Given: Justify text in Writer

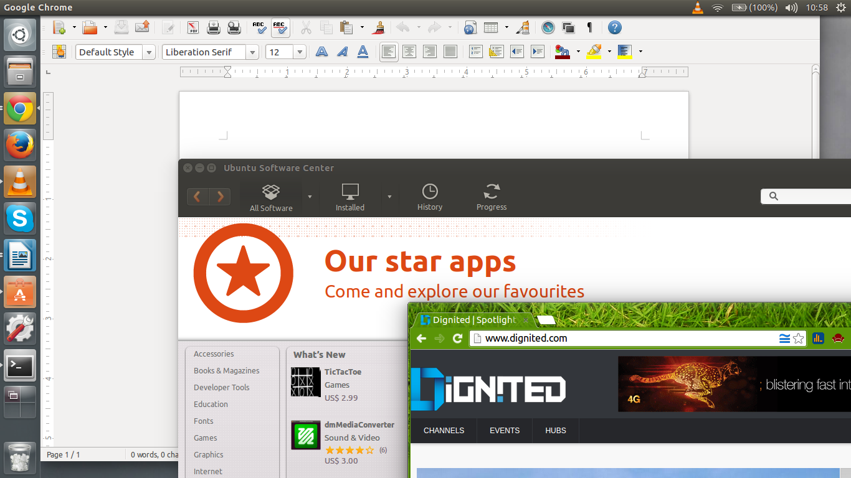Looking at the screenshot, I should click(450, 52).
